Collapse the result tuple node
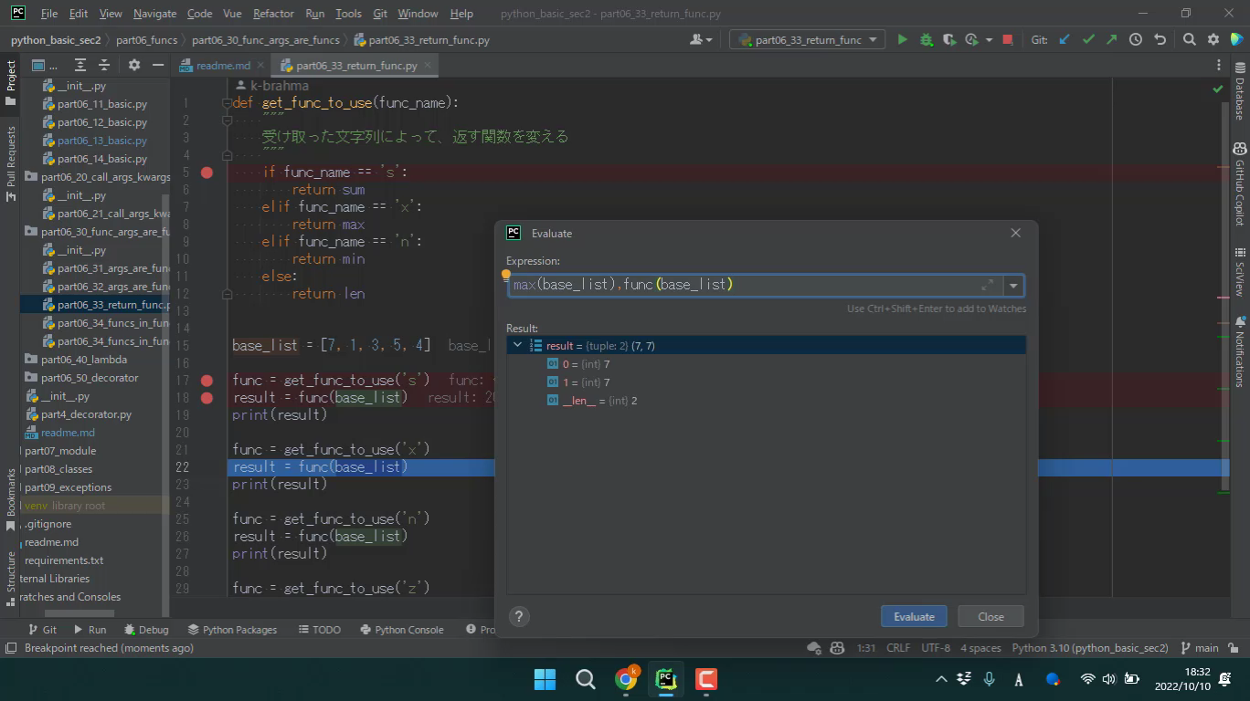This screenshot has width=1250, height=701. coord(518,346)
